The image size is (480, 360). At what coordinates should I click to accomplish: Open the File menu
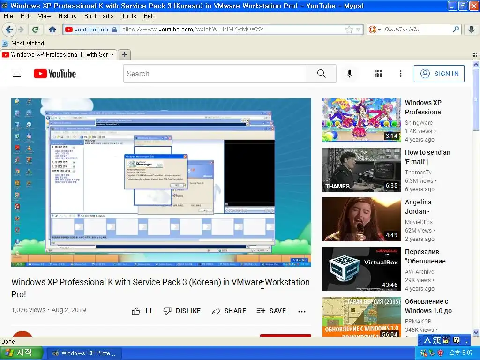tap(8, 16)
